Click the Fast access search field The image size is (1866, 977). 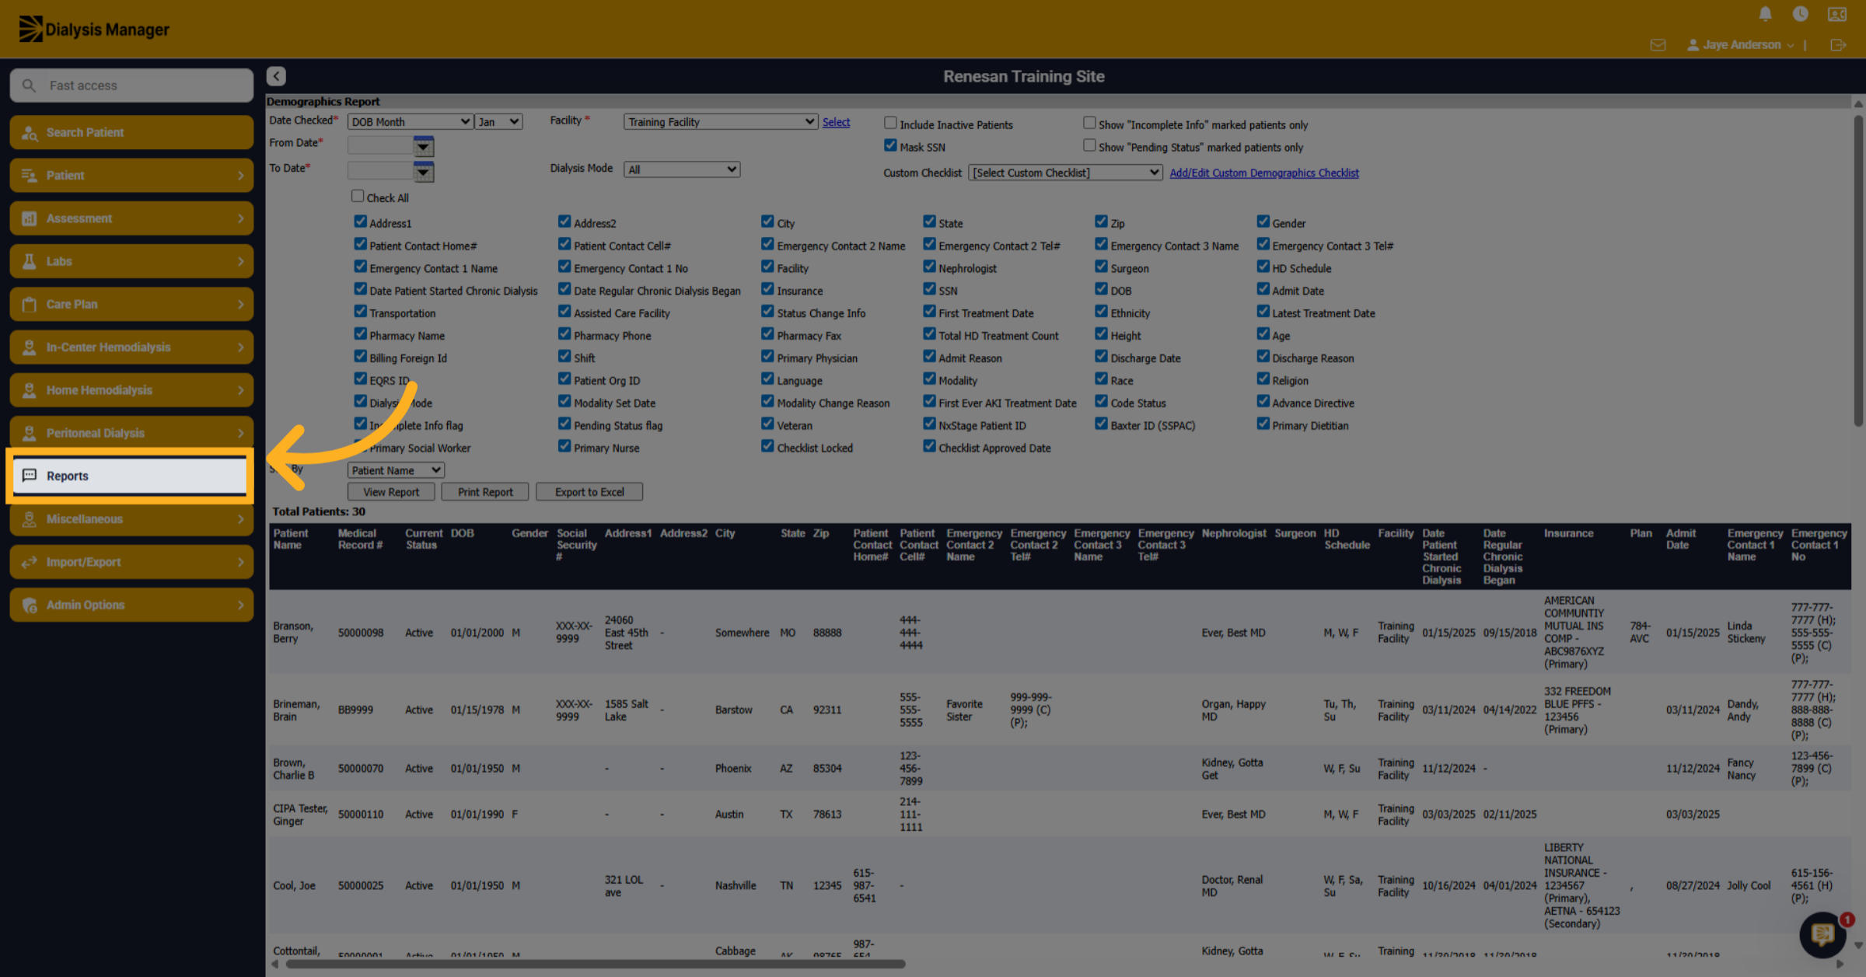pyautogui.click(x=131, y=85)
